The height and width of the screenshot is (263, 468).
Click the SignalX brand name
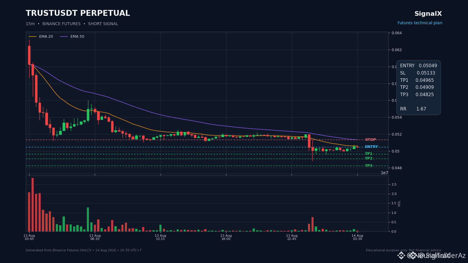(428, 14)
